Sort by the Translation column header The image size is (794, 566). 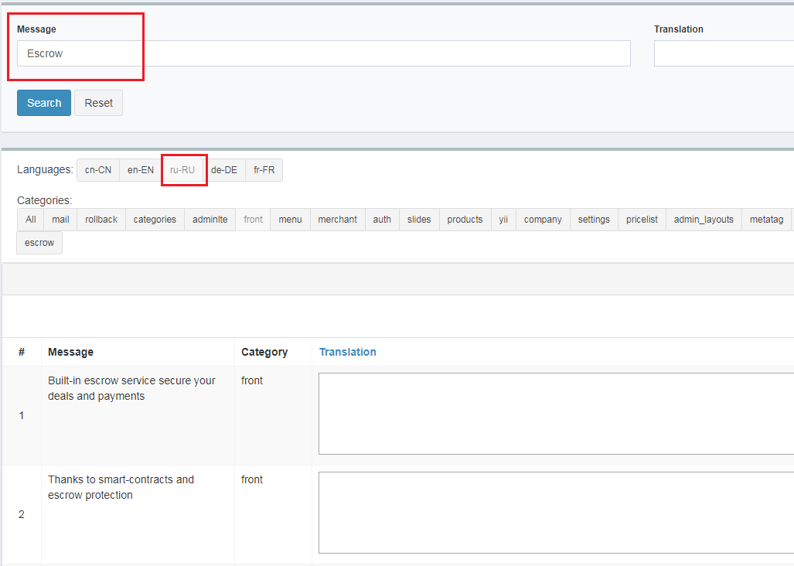(347, 352)
